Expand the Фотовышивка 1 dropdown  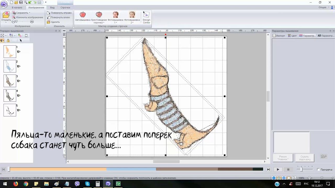tap(116, 23)
